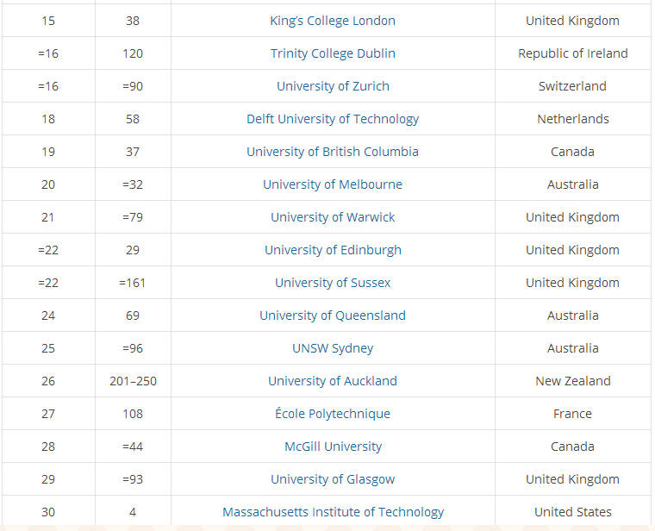Open University of Glasgow page
This screenshot has width=655, height=531.
click(333, 479)
